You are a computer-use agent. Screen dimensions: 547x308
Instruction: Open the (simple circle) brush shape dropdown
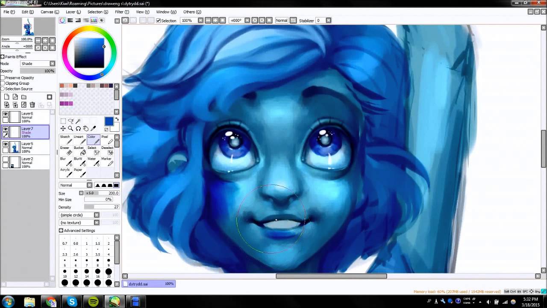79,215
